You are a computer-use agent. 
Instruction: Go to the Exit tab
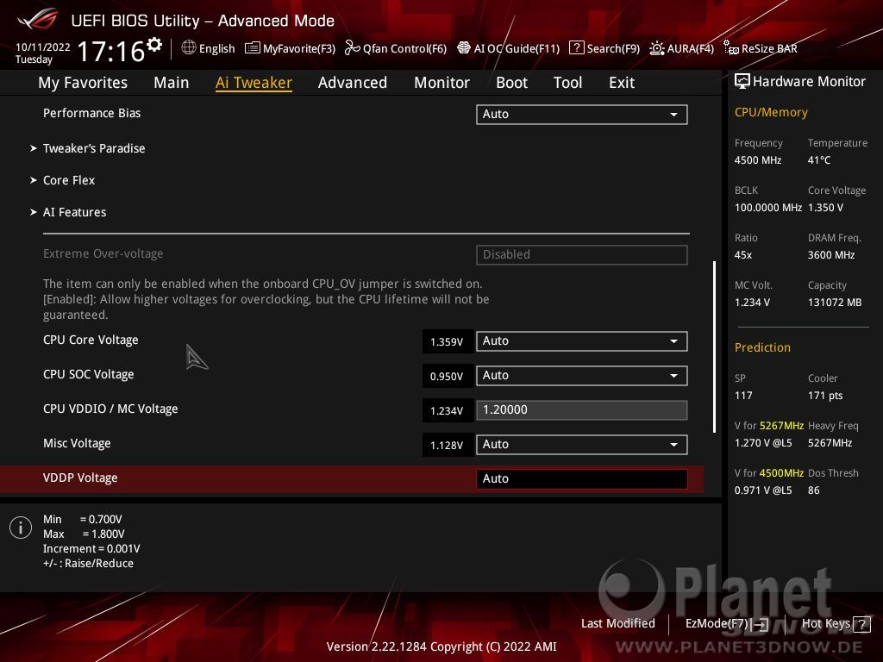pyautogui.click(x=622, y=83)
